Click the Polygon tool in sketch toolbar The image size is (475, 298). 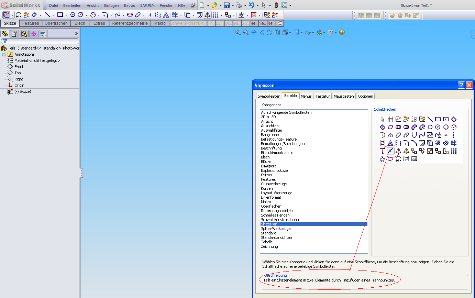tap(73, 15)
